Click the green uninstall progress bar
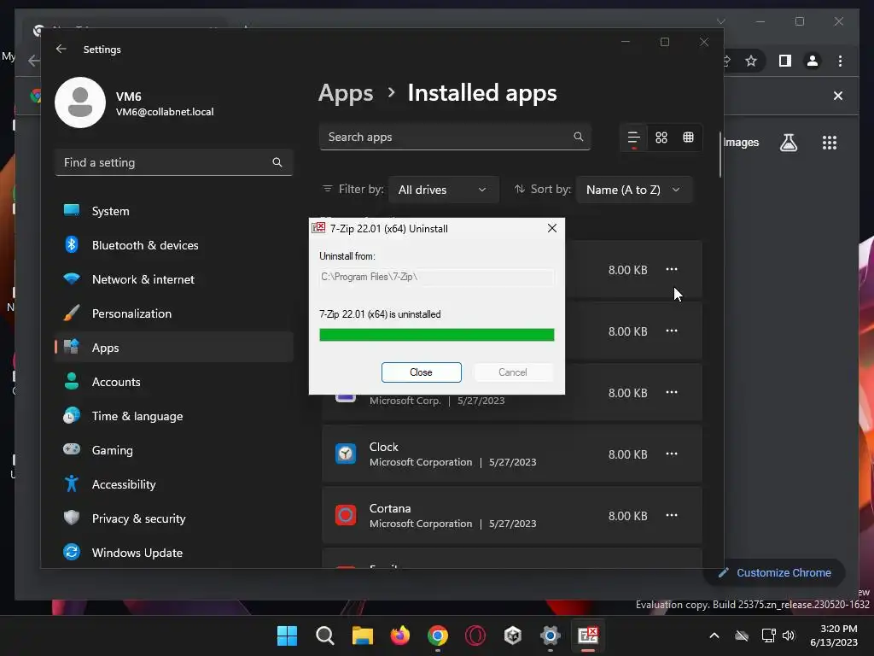Screen dimensions: 874x656 (436, 335)
